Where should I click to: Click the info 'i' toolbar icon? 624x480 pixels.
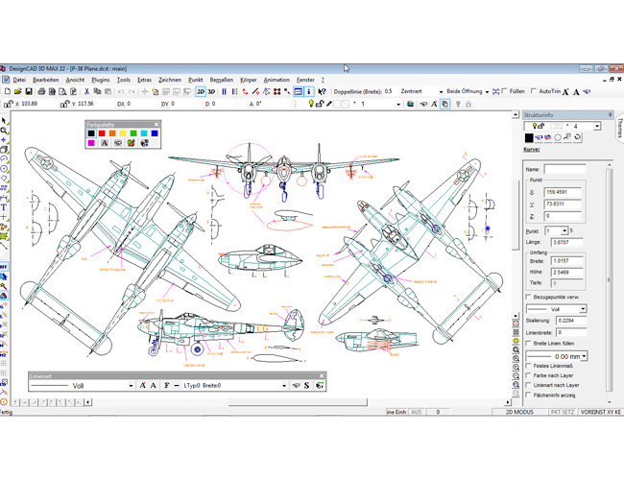309,91
